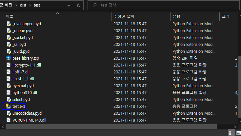The image size is (241, 136).
Task: Select the file name _socket.pyd
Action: [23, 38]
